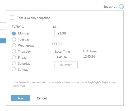Click the italic team alert note
Image resolution: width=134 pixels, height=111 pixels.
64,84
